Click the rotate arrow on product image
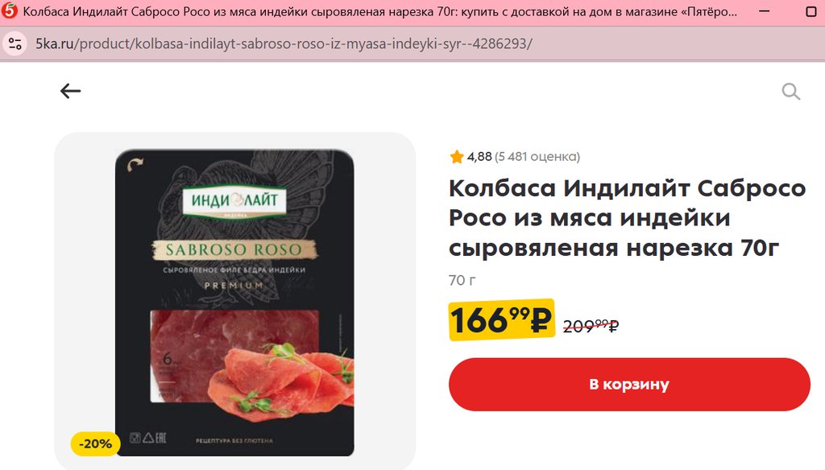This screenshot has height=470, width=825. [135, 165]
